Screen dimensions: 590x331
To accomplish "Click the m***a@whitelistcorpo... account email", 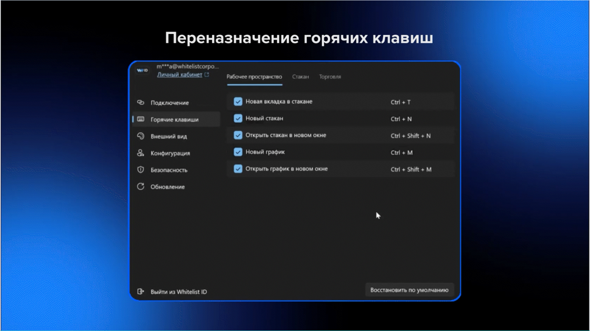I will pos(187,66).
